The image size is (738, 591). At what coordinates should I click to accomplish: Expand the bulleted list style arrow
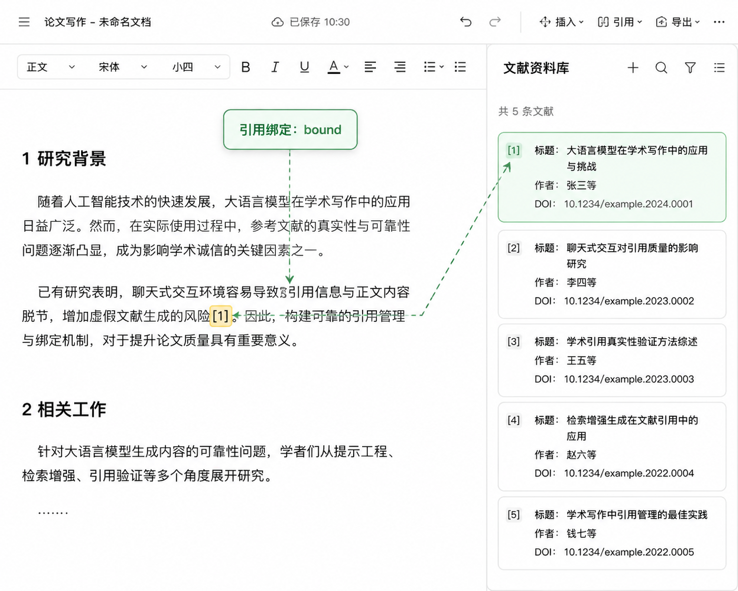point(442,67)
